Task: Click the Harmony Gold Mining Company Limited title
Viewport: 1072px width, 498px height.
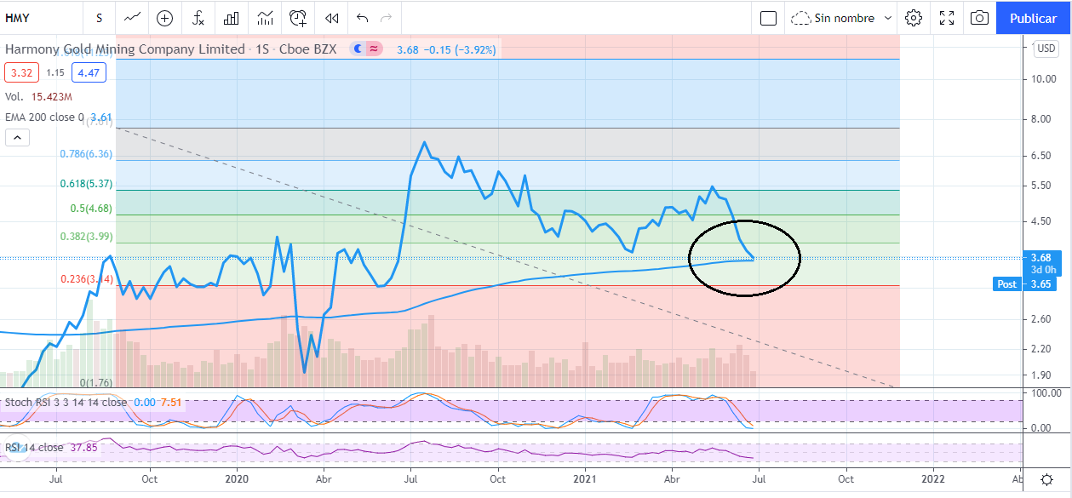Action: coord(125,49)
